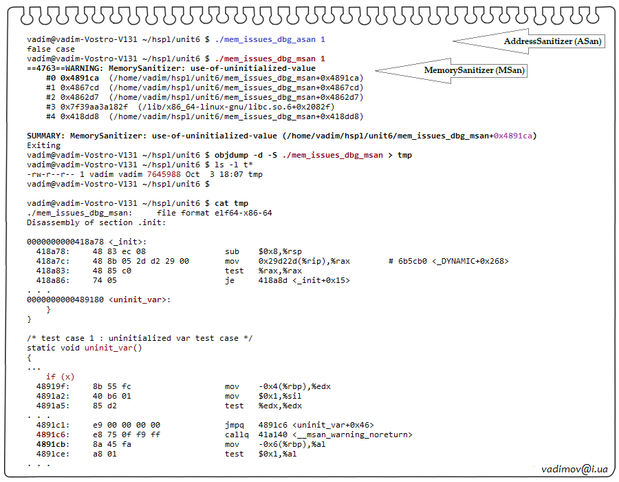Click the 'cat tmp' command
Screen dimensions: 619x482
tap(231, 203)
